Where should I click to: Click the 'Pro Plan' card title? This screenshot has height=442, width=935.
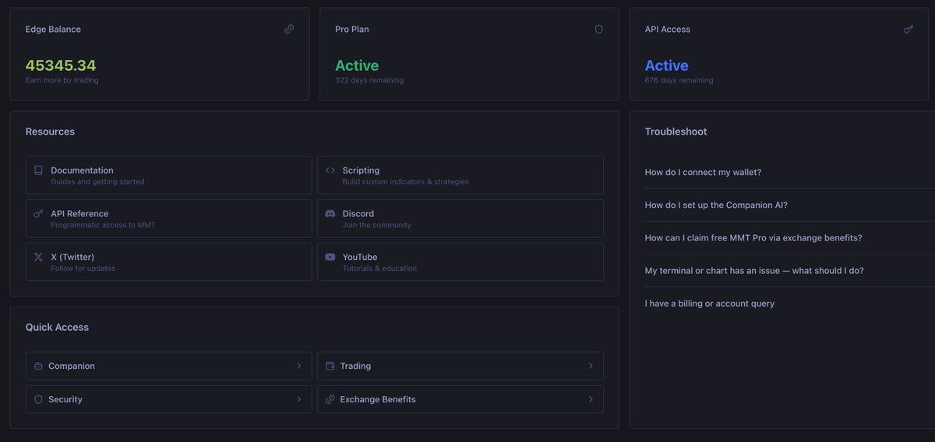pyautogui.click(x=352, y=30)
